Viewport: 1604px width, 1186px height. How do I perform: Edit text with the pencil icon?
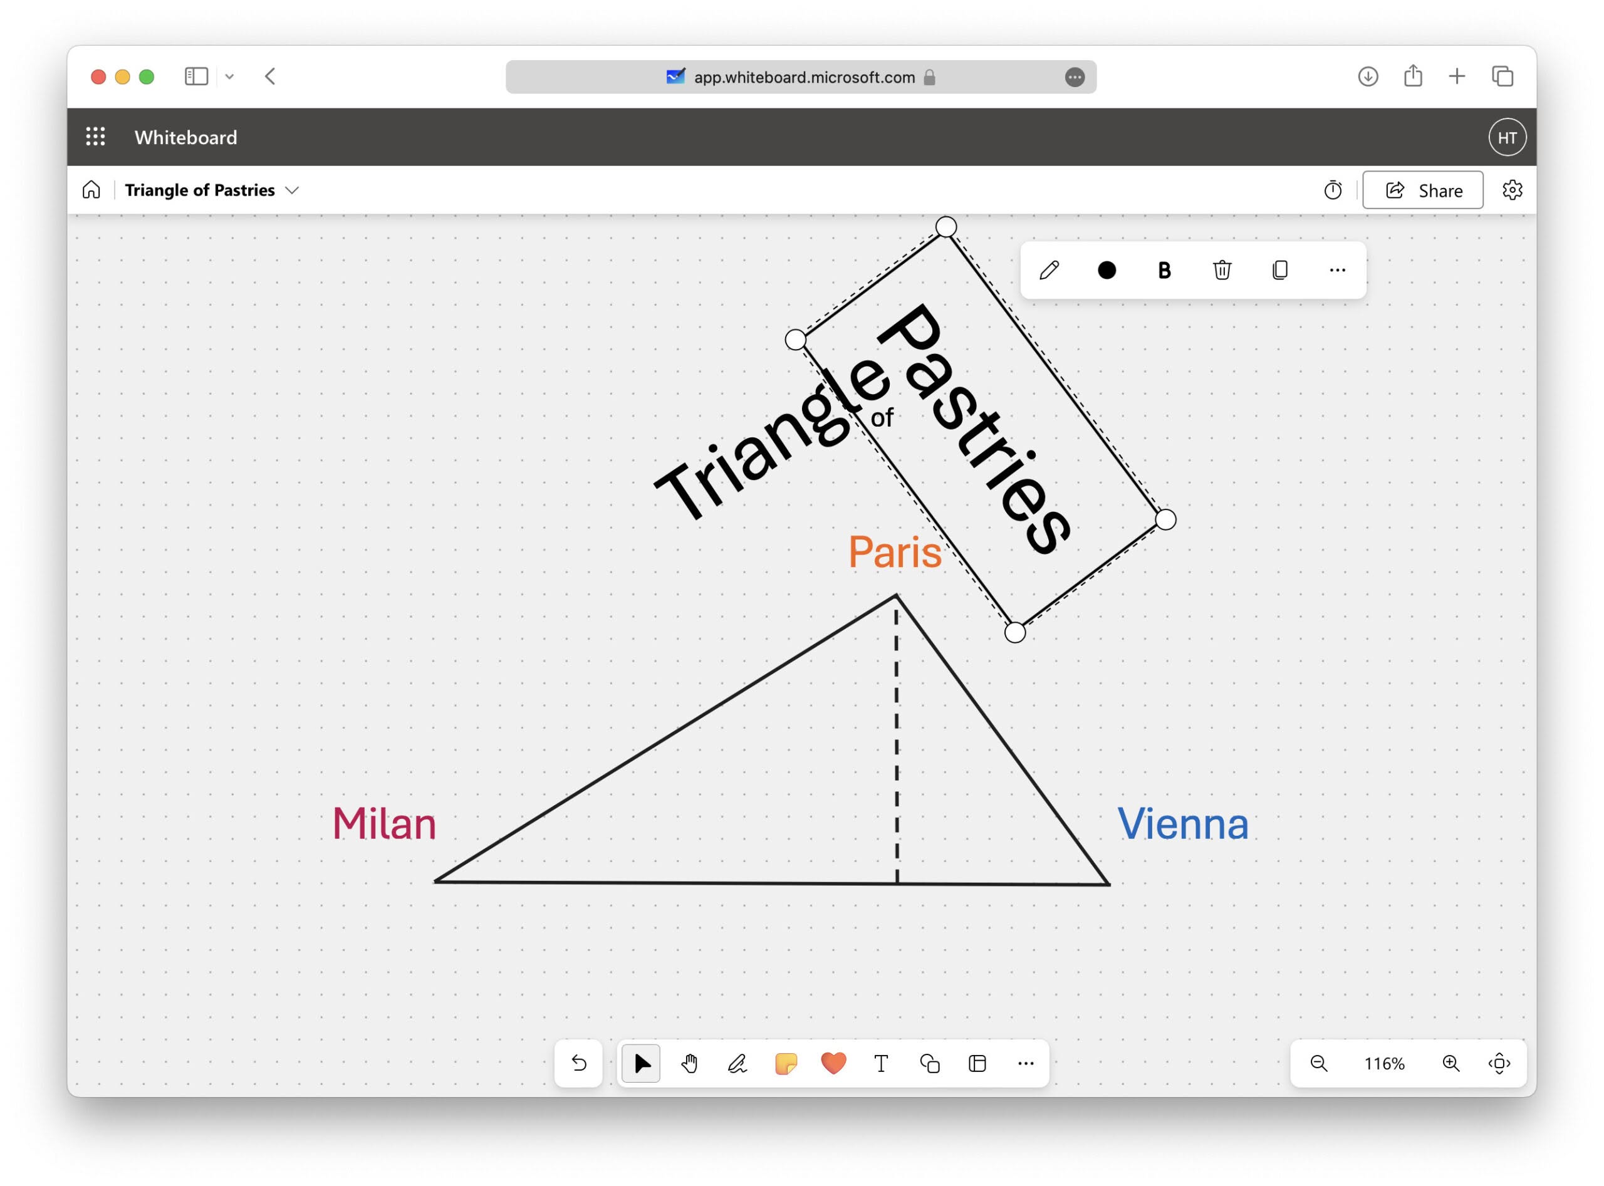tap(1049, 270)
